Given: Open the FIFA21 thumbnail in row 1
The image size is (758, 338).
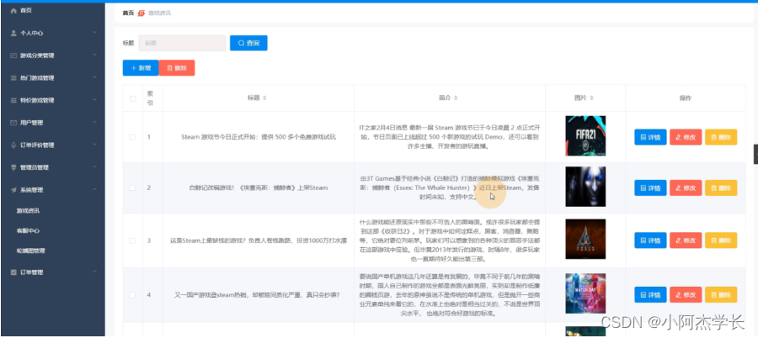Looking at the screenshot, I should pyautogui.click(x=585, y=135).
